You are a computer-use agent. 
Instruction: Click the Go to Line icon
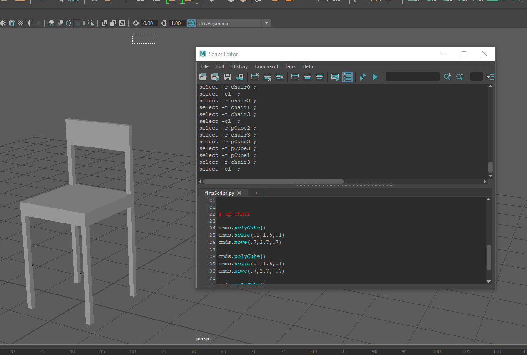pos(490,77)
